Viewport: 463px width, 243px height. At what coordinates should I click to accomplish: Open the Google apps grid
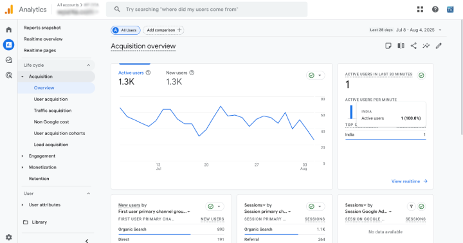tap(420, 10)
